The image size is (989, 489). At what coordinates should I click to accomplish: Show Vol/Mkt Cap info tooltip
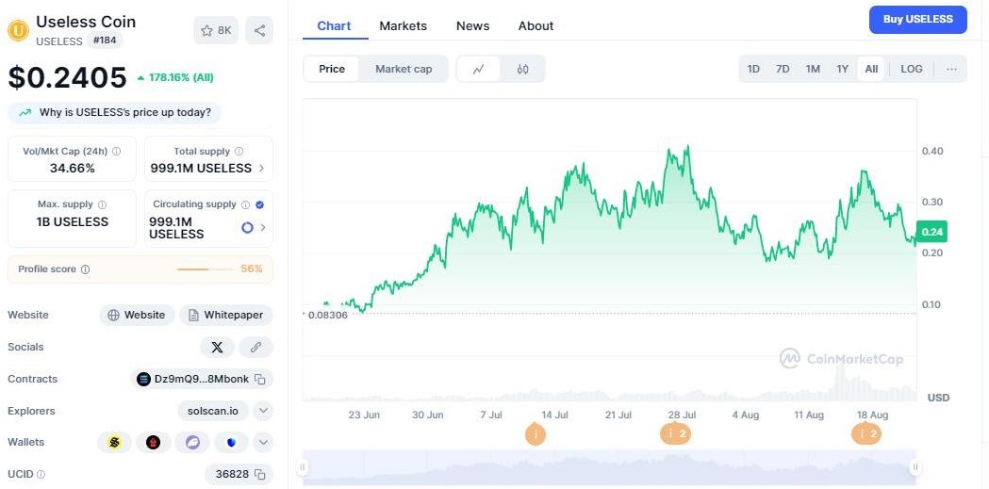[117, 152]
